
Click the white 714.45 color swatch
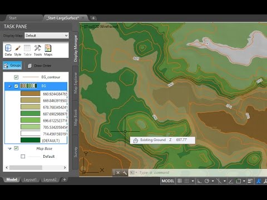click(31, 133)
